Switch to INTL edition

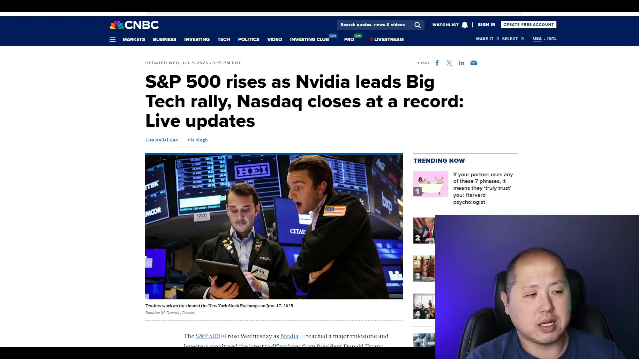(552, 39)
